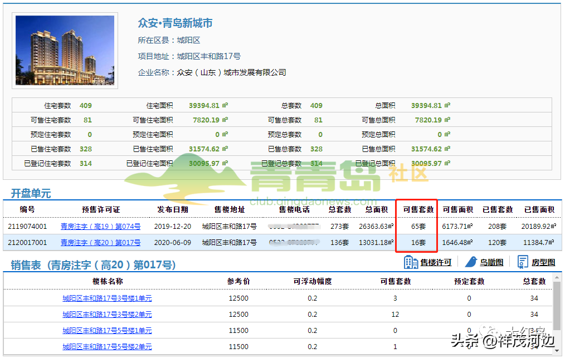Click the project building thumbnail photo

[65, 51]
